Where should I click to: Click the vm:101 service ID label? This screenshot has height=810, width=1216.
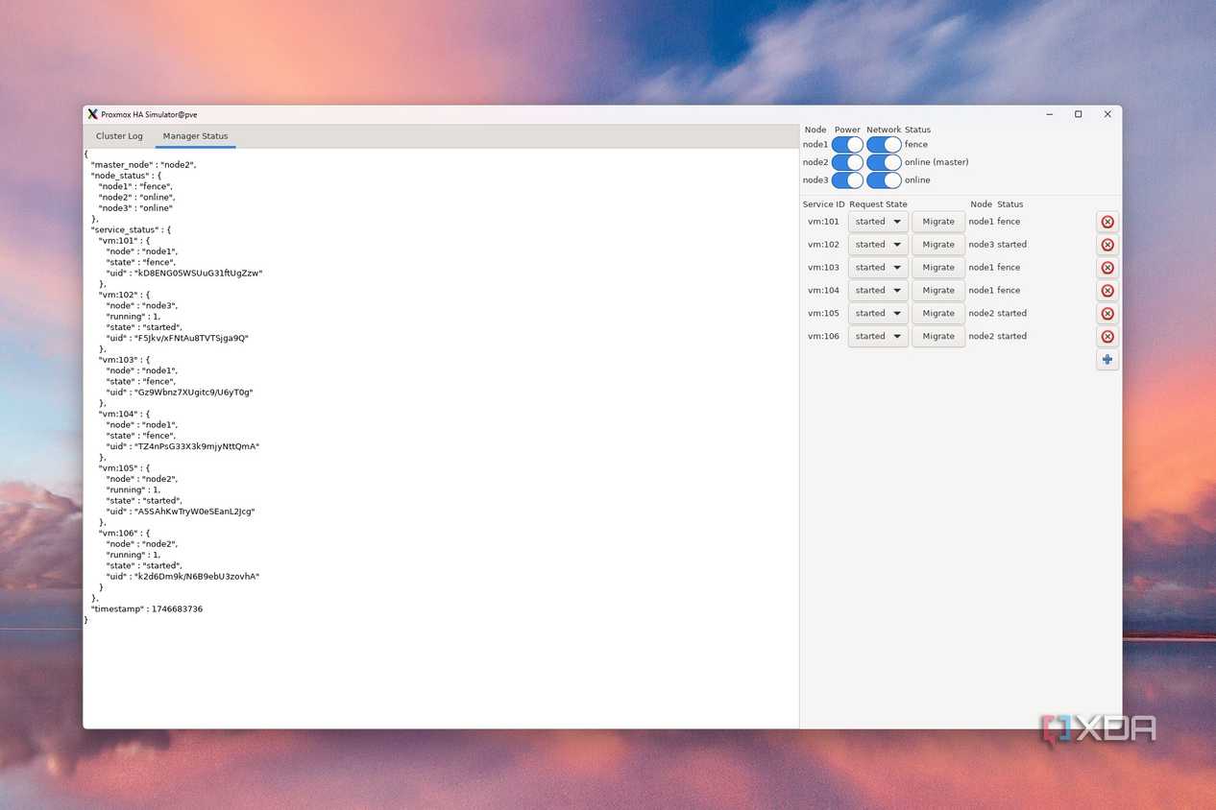(x=823, y=222)
